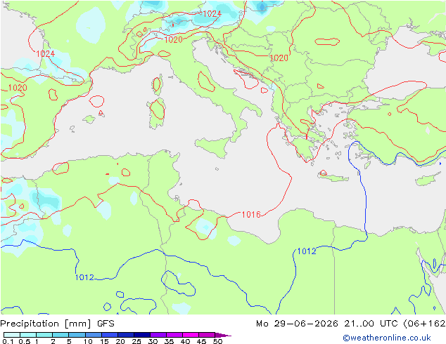Image resolution: width=446 pixels, height=344 pixels.
Task: Click the red 1020 label over northern Italy
Action: pyautogui.click(x=173, y=40)
